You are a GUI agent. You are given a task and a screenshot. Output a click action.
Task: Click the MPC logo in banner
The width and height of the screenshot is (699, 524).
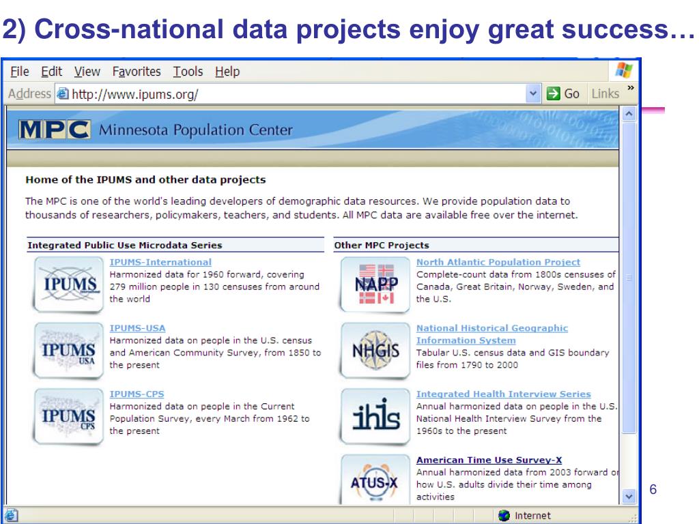pyautogui.click(x=55, y=130)
